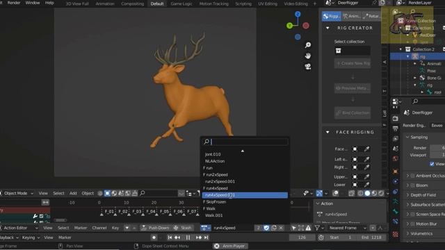Viewport: 445px width, 250px height.
Task: Click the red X axis of the navigation gizmo
Action: click(x=306, y=26)
